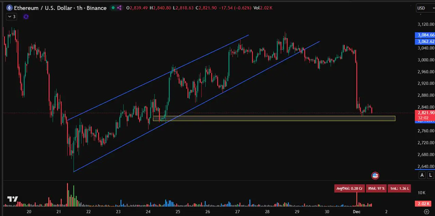
Task: Toggle auto scale with the A button
Action: [x=422, y=175]
